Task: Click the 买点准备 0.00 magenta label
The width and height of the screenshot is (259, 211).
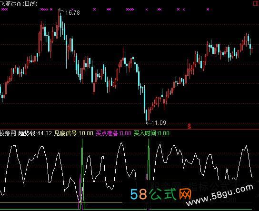Action: coord(113,133)
